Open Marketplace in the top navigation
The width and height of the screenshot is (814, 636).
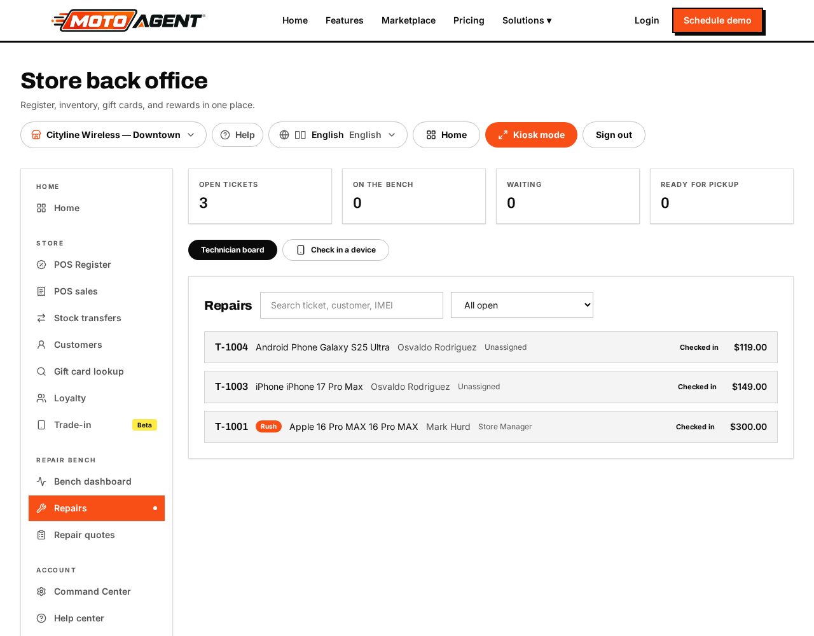pyautogui.click(x=408, y=20)
